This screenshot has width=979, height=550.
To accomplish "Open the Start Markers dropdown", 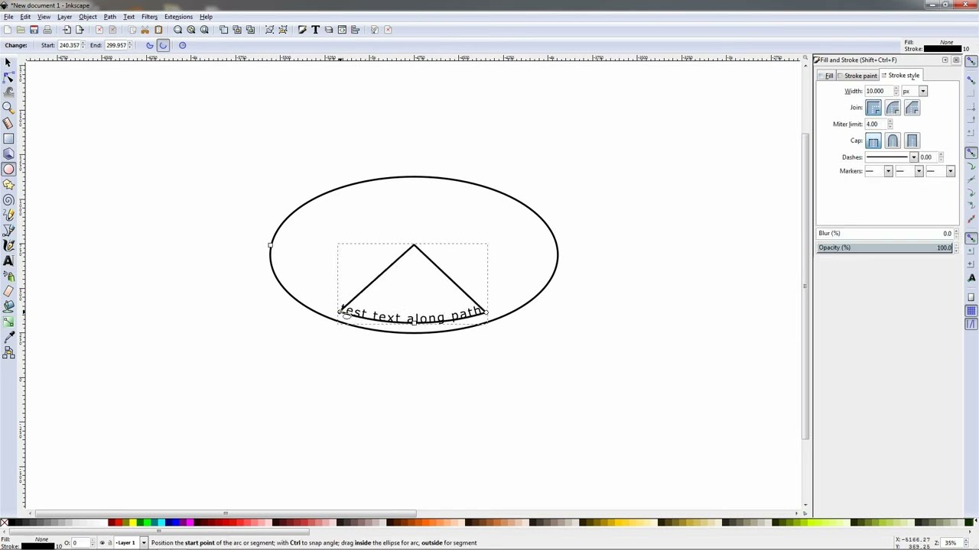I will (888, 171).
